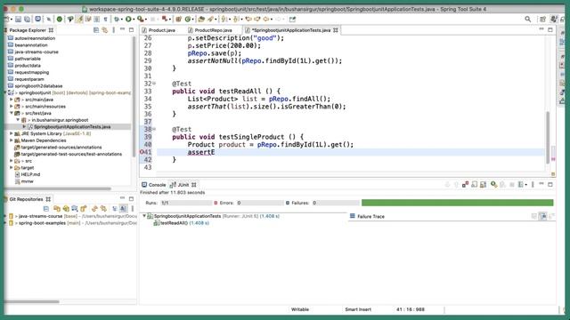Click the Save All toolbar icon
This screenshot has height=320, width=570.
pos(28,19)
